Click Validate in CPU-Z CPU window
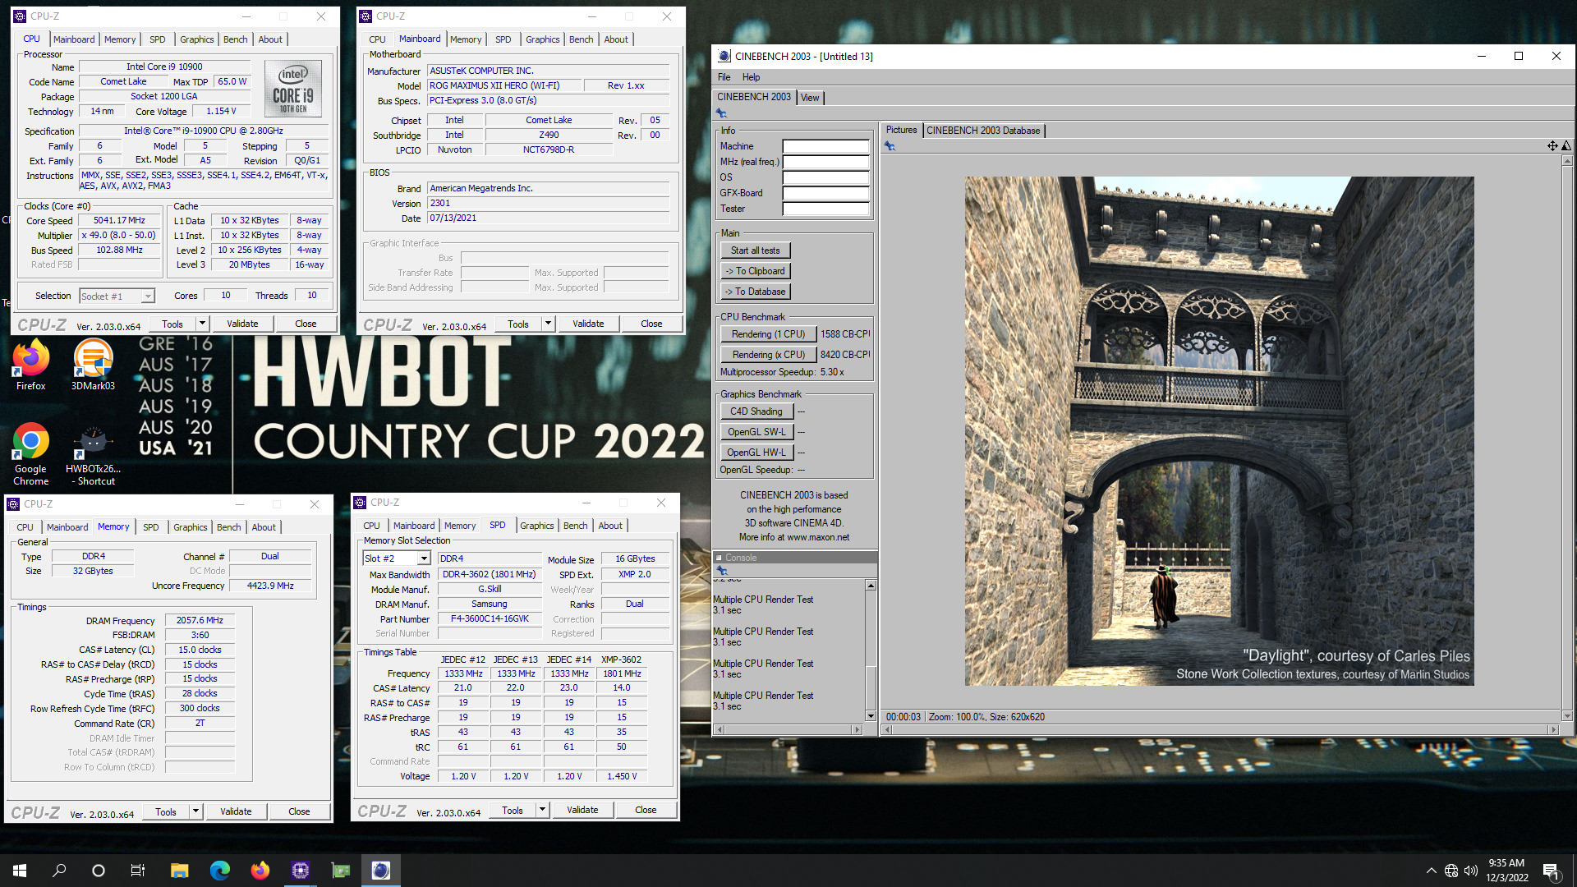Image resolution: width=1577 pixels, height=887 pixels. pyautogui.click(x=242, y=324)
